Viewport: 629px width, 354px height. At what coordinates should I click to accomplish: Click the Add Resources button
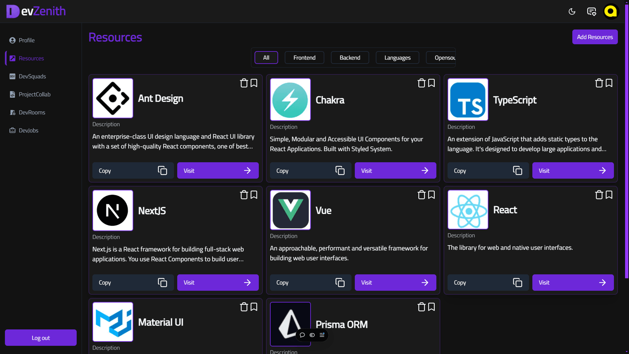click(x=595, y=37)
